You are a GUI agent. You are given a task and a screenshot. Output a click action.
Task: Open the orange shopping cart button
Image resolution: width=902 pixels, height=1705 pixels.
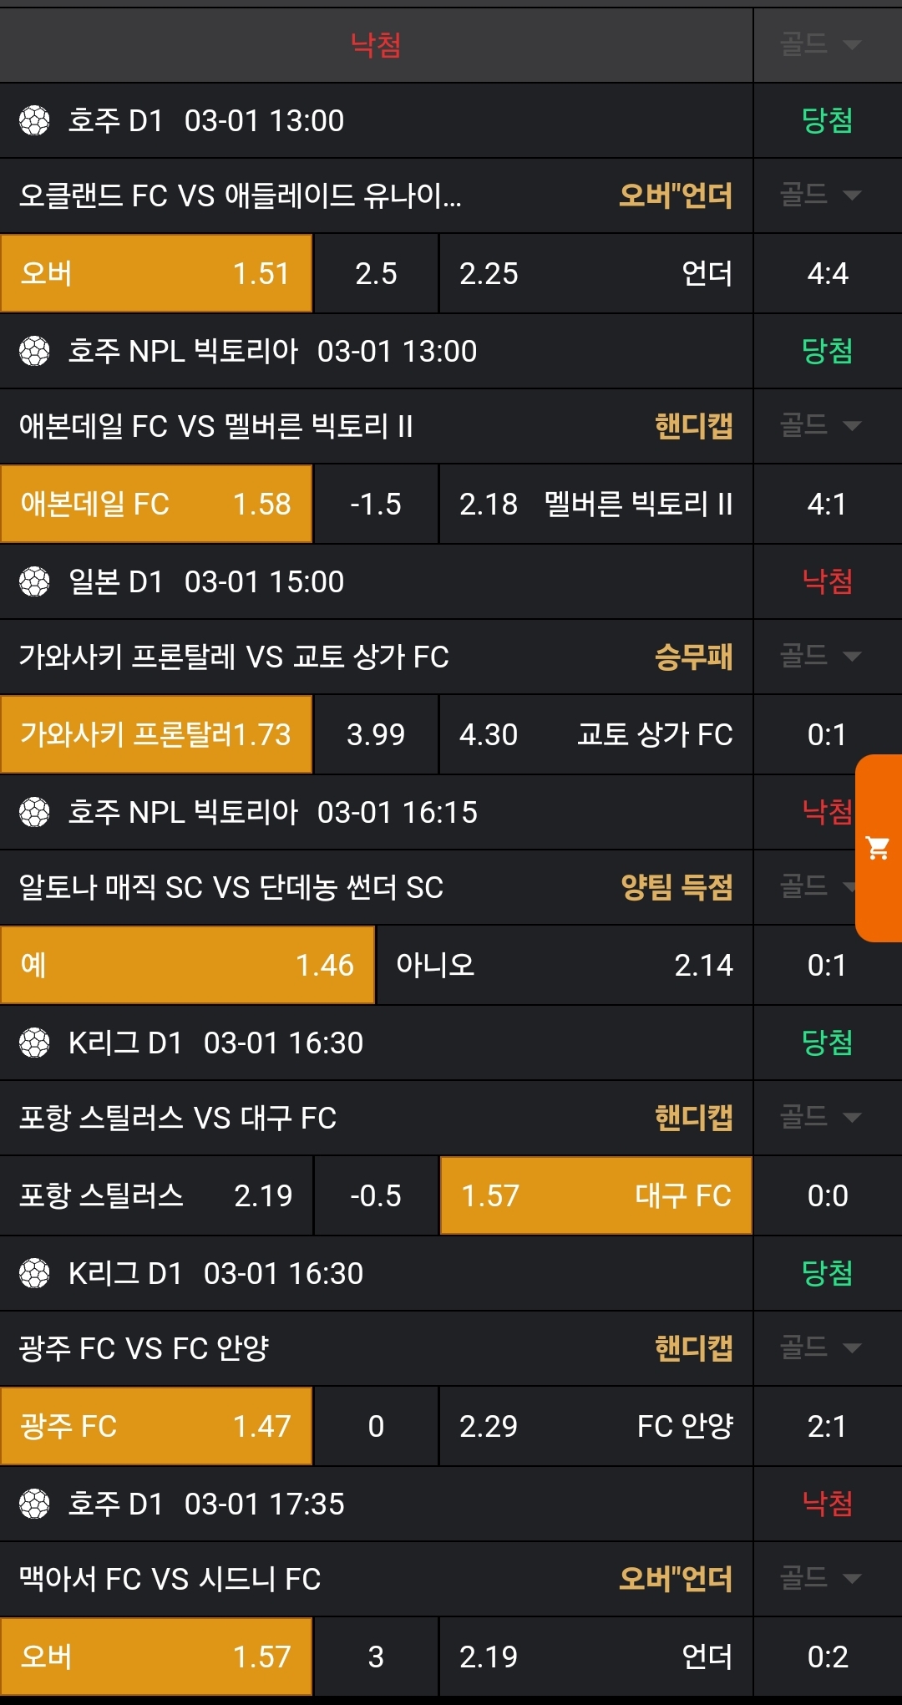click(879, 848)
